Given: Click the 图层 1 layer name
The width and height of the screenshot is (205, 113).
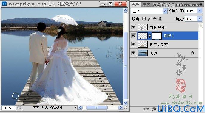Looking at the screenshot, I should (x=169, y=36).
